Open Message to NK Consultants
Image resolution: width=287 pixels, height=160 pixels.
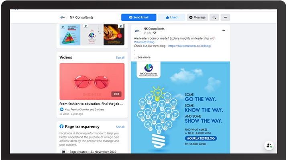(x=197, y=17)
